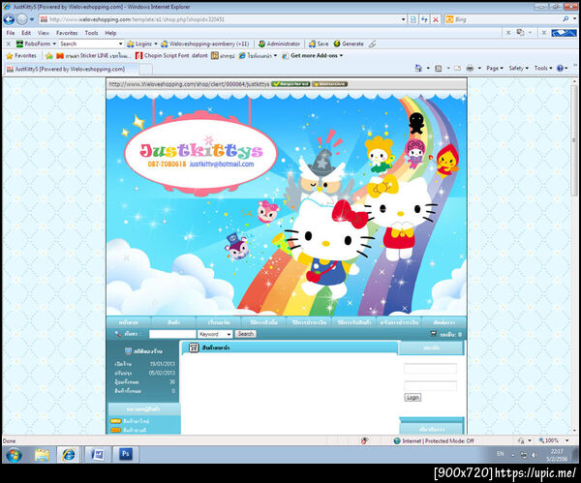The width and height of the screenshot is (581, 483).
Task: Click the Internet Explorer taskbar icon
Action: pyautogui.click(x=69, y=455)
